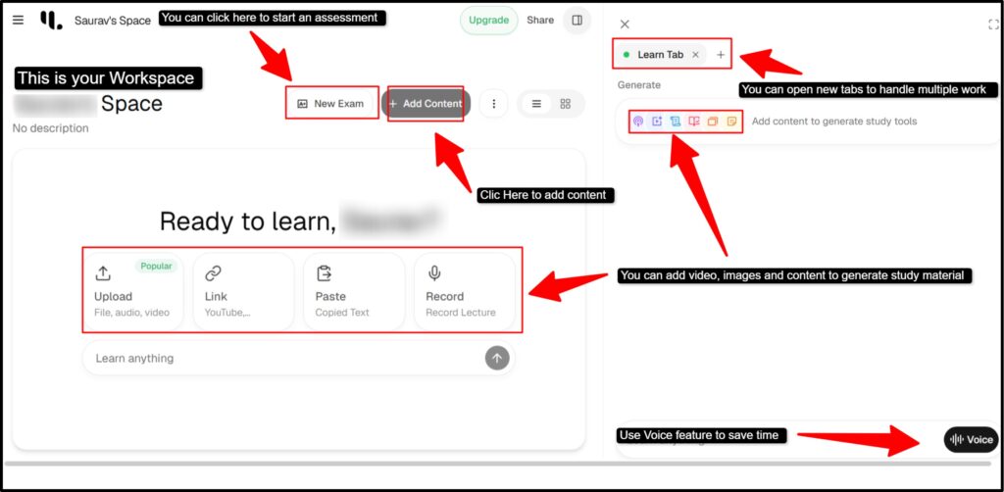Close the right panel with X
Viewport: 1004px width, 492px height.
point(625,25)
